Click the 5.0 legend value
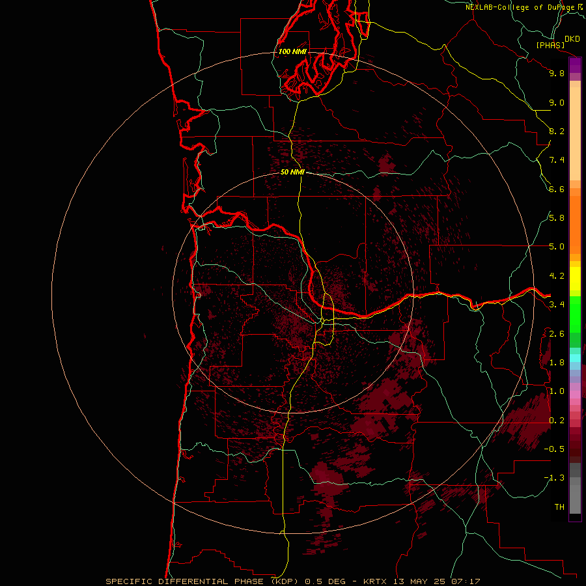586x586 pixels. click(557, 247)
